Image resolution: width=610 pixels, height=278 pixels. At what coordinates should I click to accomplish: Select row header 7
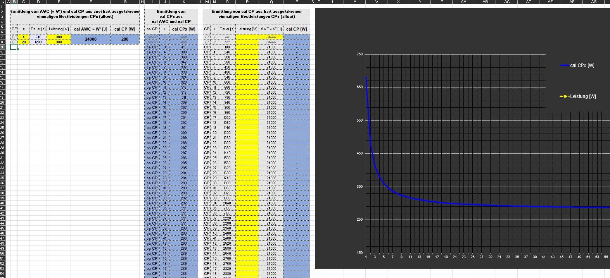tap(2, 37)
